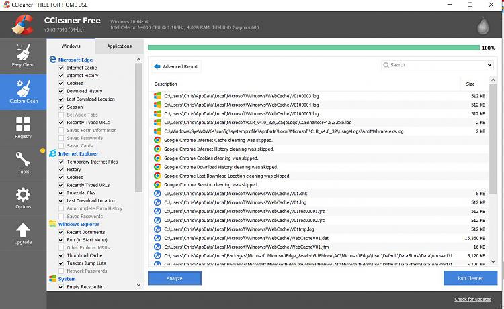Click the yellow notification dot near Tools

[42, 150]
